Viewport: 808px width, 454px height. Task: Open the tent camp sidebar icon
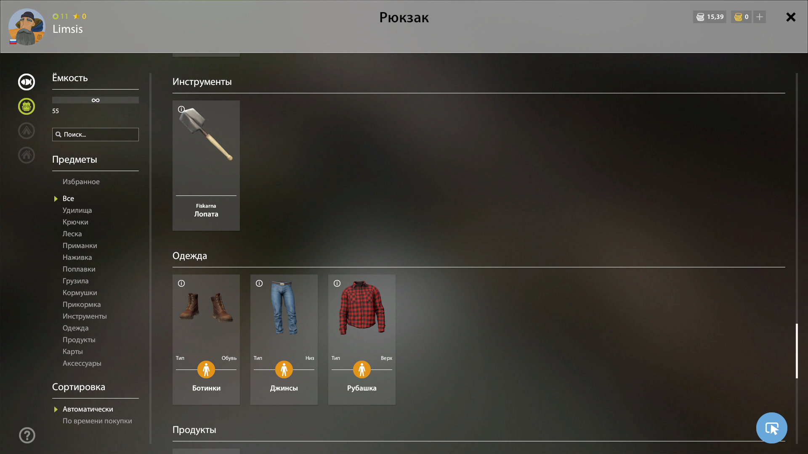tap(27, 131)
